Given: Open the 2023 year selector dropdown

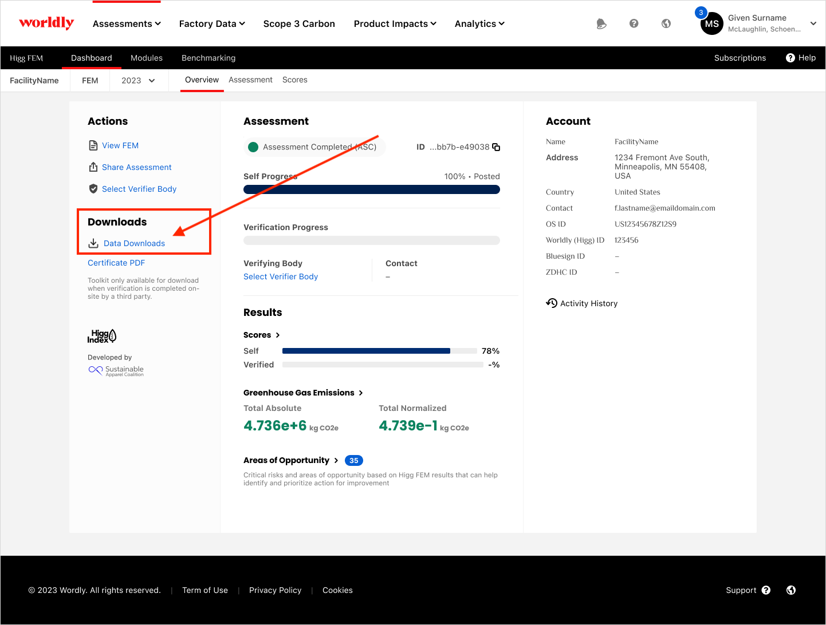Looking at the screenshot, I should point(138,81).
